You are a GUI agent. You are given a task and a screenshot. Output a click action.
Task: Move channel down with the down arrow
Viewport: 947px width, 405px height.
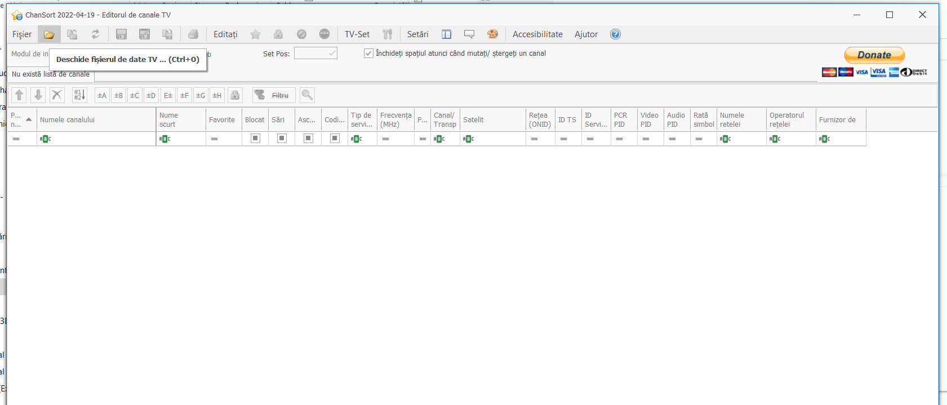click(38, 95)
